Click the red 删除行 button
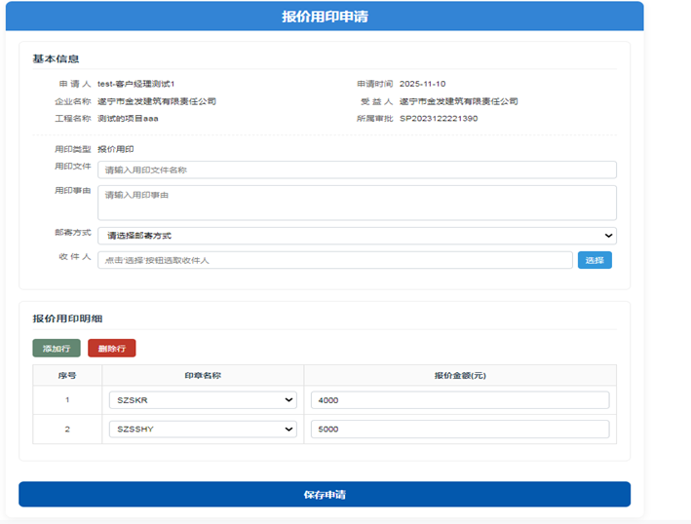 [112, 348]
